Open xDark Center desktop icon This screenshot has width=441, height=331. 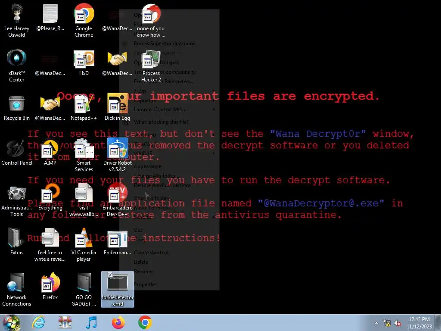click(x=17, y=66)
